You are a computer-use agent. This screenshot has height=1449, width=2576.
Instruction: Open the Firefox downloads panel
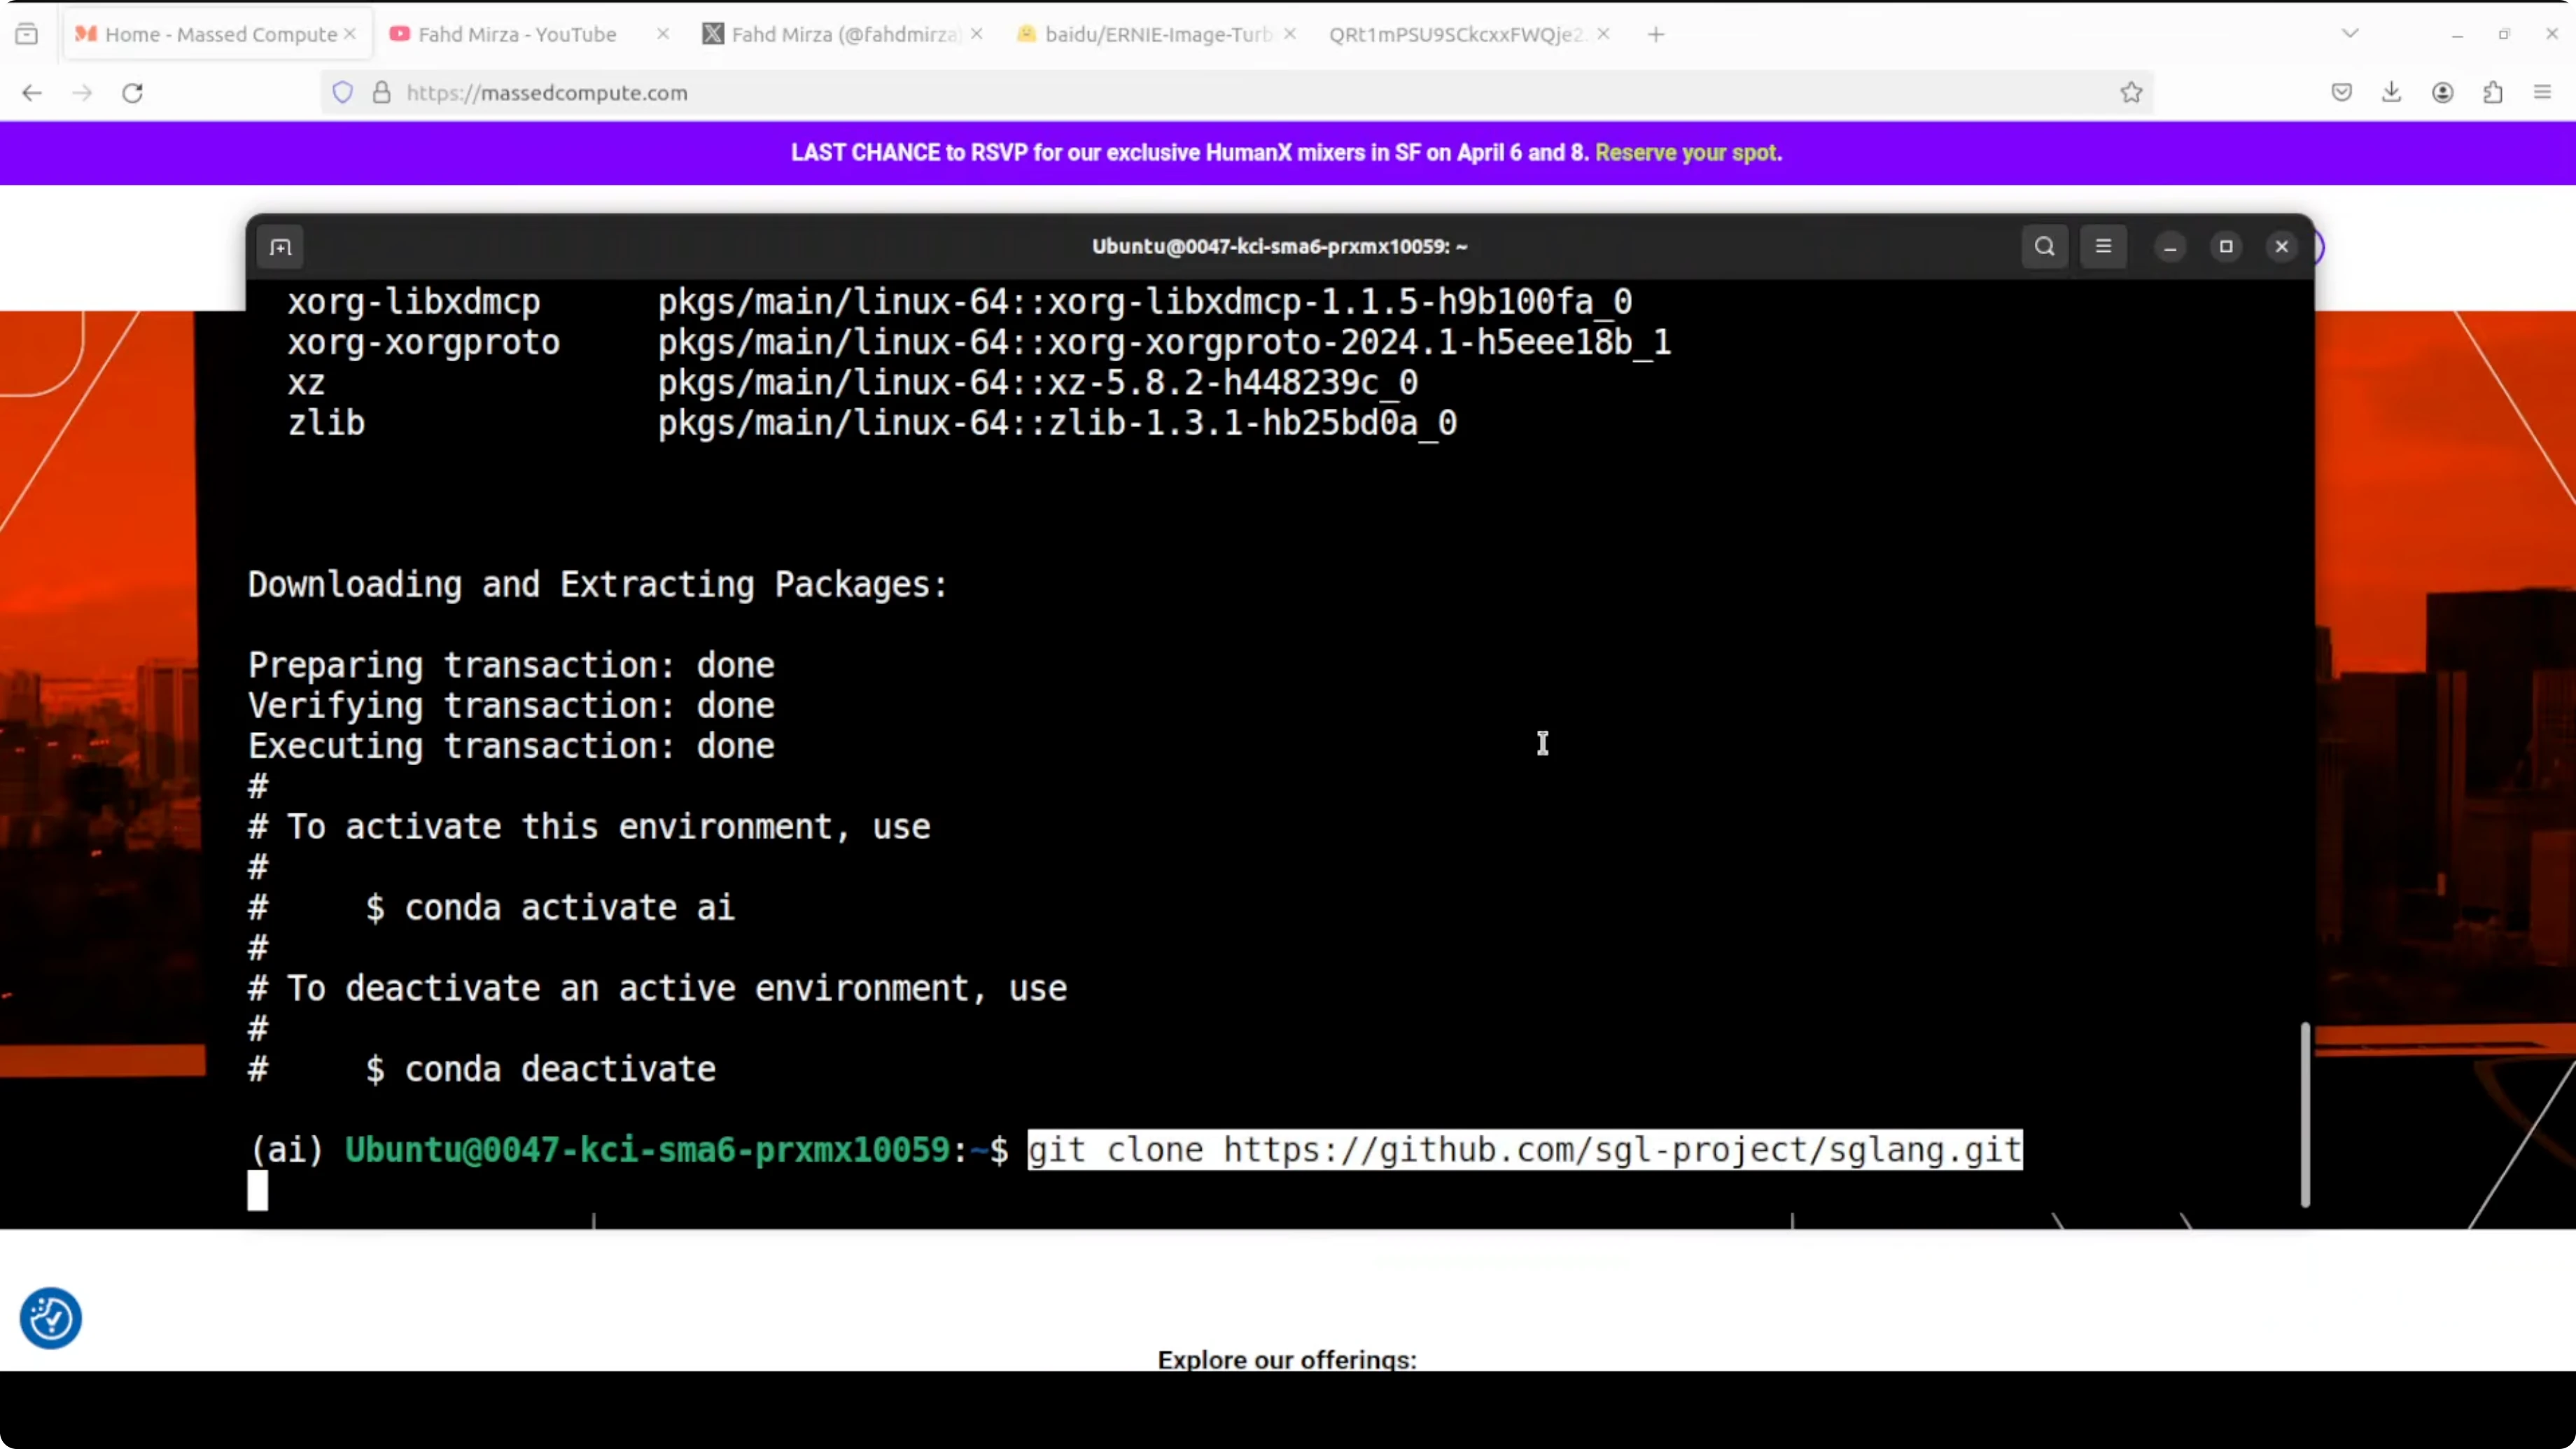coord(2391,93)
